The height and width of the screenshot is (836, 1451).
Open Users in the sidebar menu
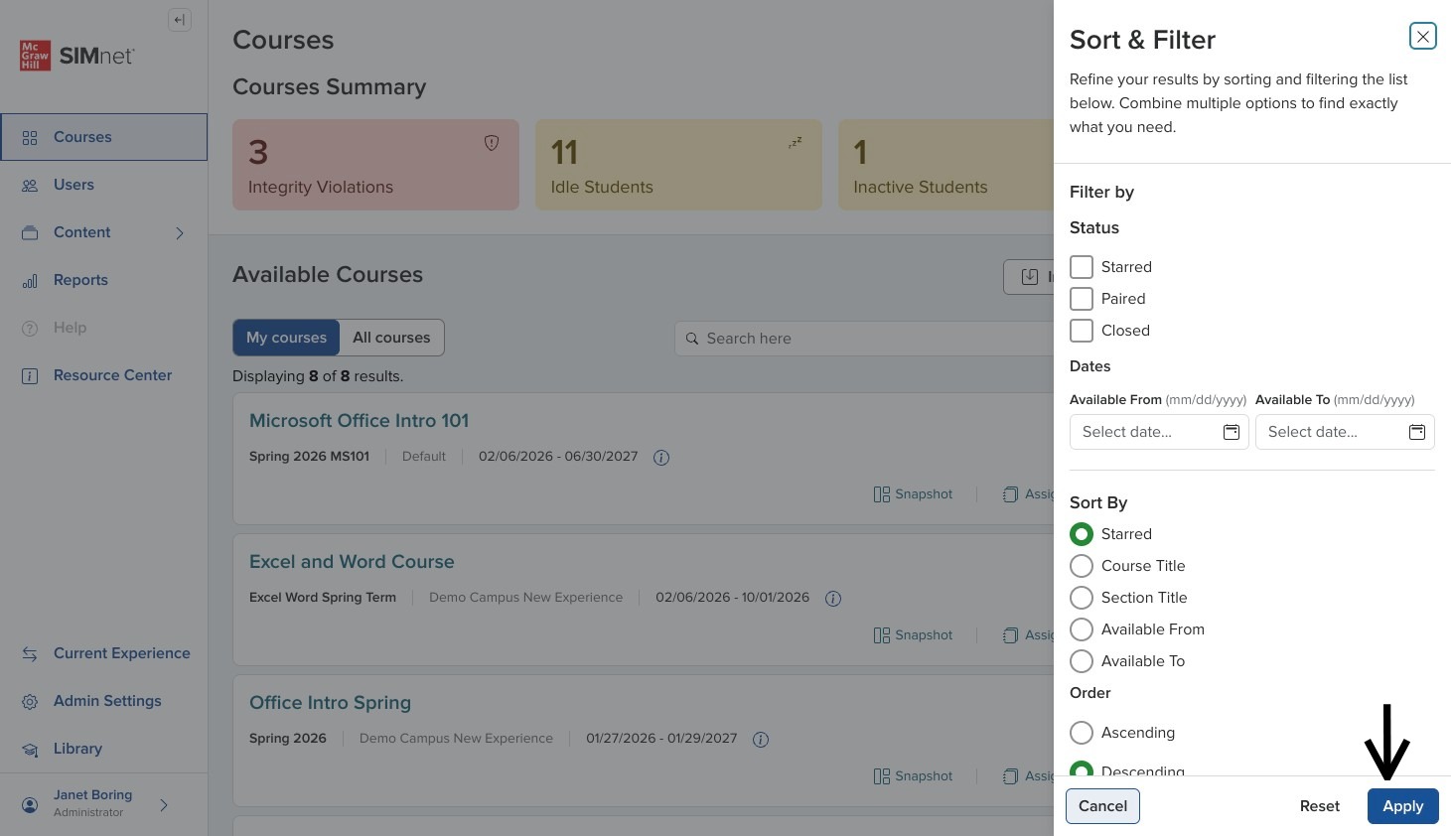(x=104, y=185)
